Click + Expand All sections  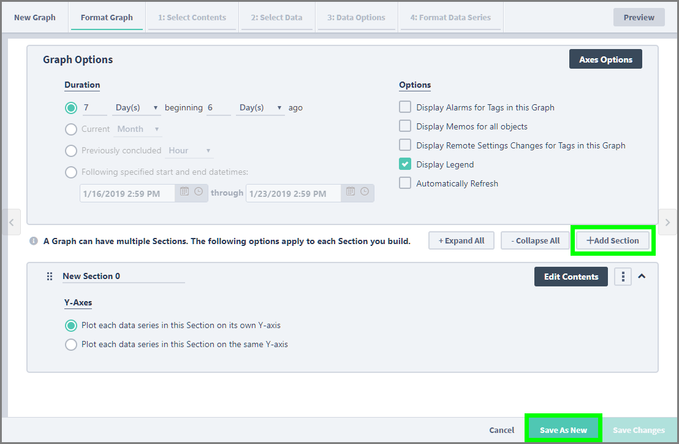(461, 240)
